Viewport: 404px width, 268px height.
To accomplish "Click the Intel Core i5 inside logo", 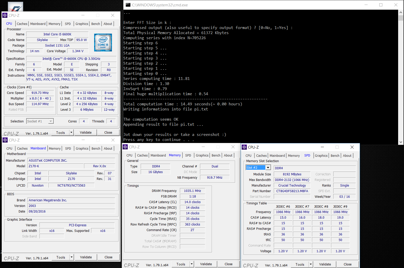I will 103,43.
